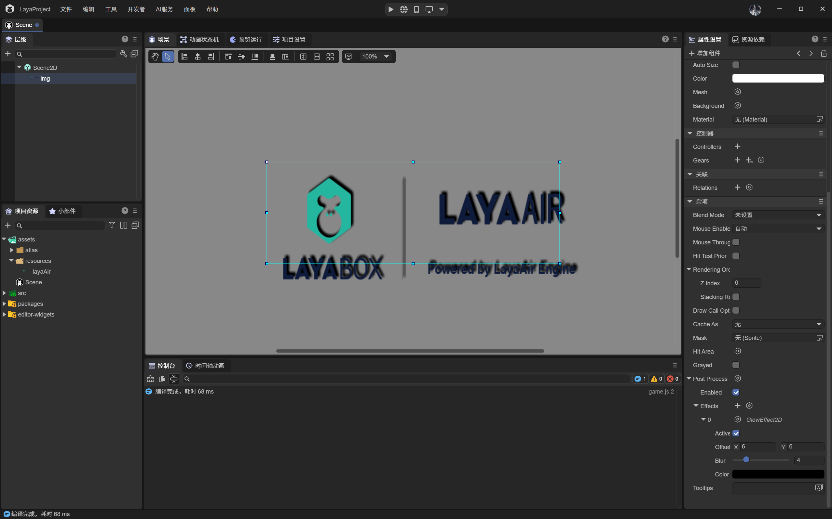832x519 pixels.
Task: Open the Blend Mode dropdown
Action: (x=778, y=215)
